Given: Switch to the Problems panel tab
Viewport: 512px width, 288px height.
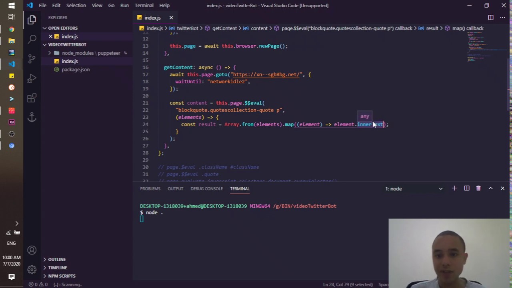Looking at the screenshot, I should click(150, 189).
